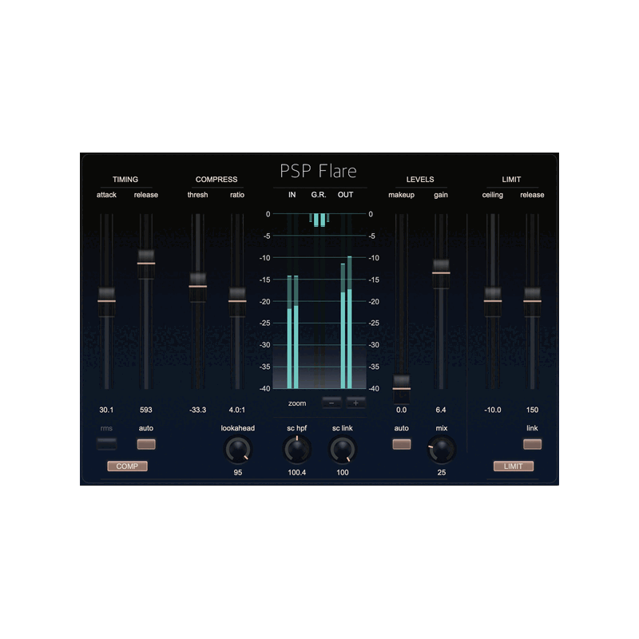This screenshot has height=639, width=639.
Task: Click the release value 593
Action: click(x=146, y=410)
